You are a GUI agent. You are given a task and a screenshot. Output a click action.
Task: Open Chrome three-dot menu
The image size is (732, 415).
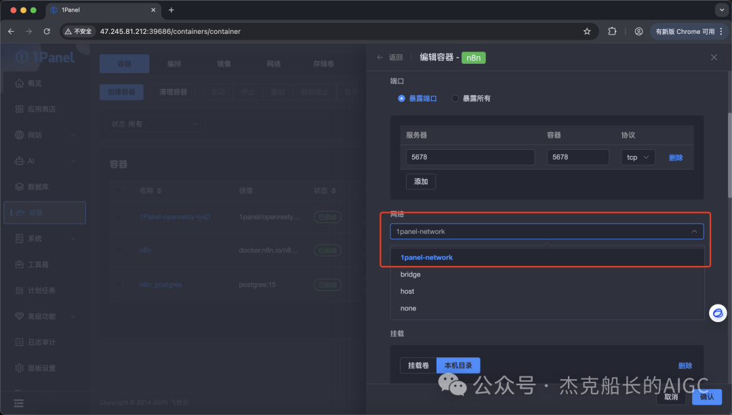coord(721,31)
